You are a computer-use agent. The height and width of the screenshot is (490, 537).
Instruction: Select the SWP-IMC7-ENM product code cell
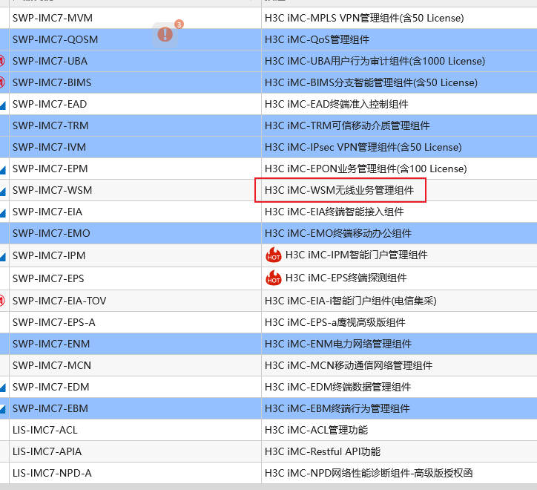(135, 344)
